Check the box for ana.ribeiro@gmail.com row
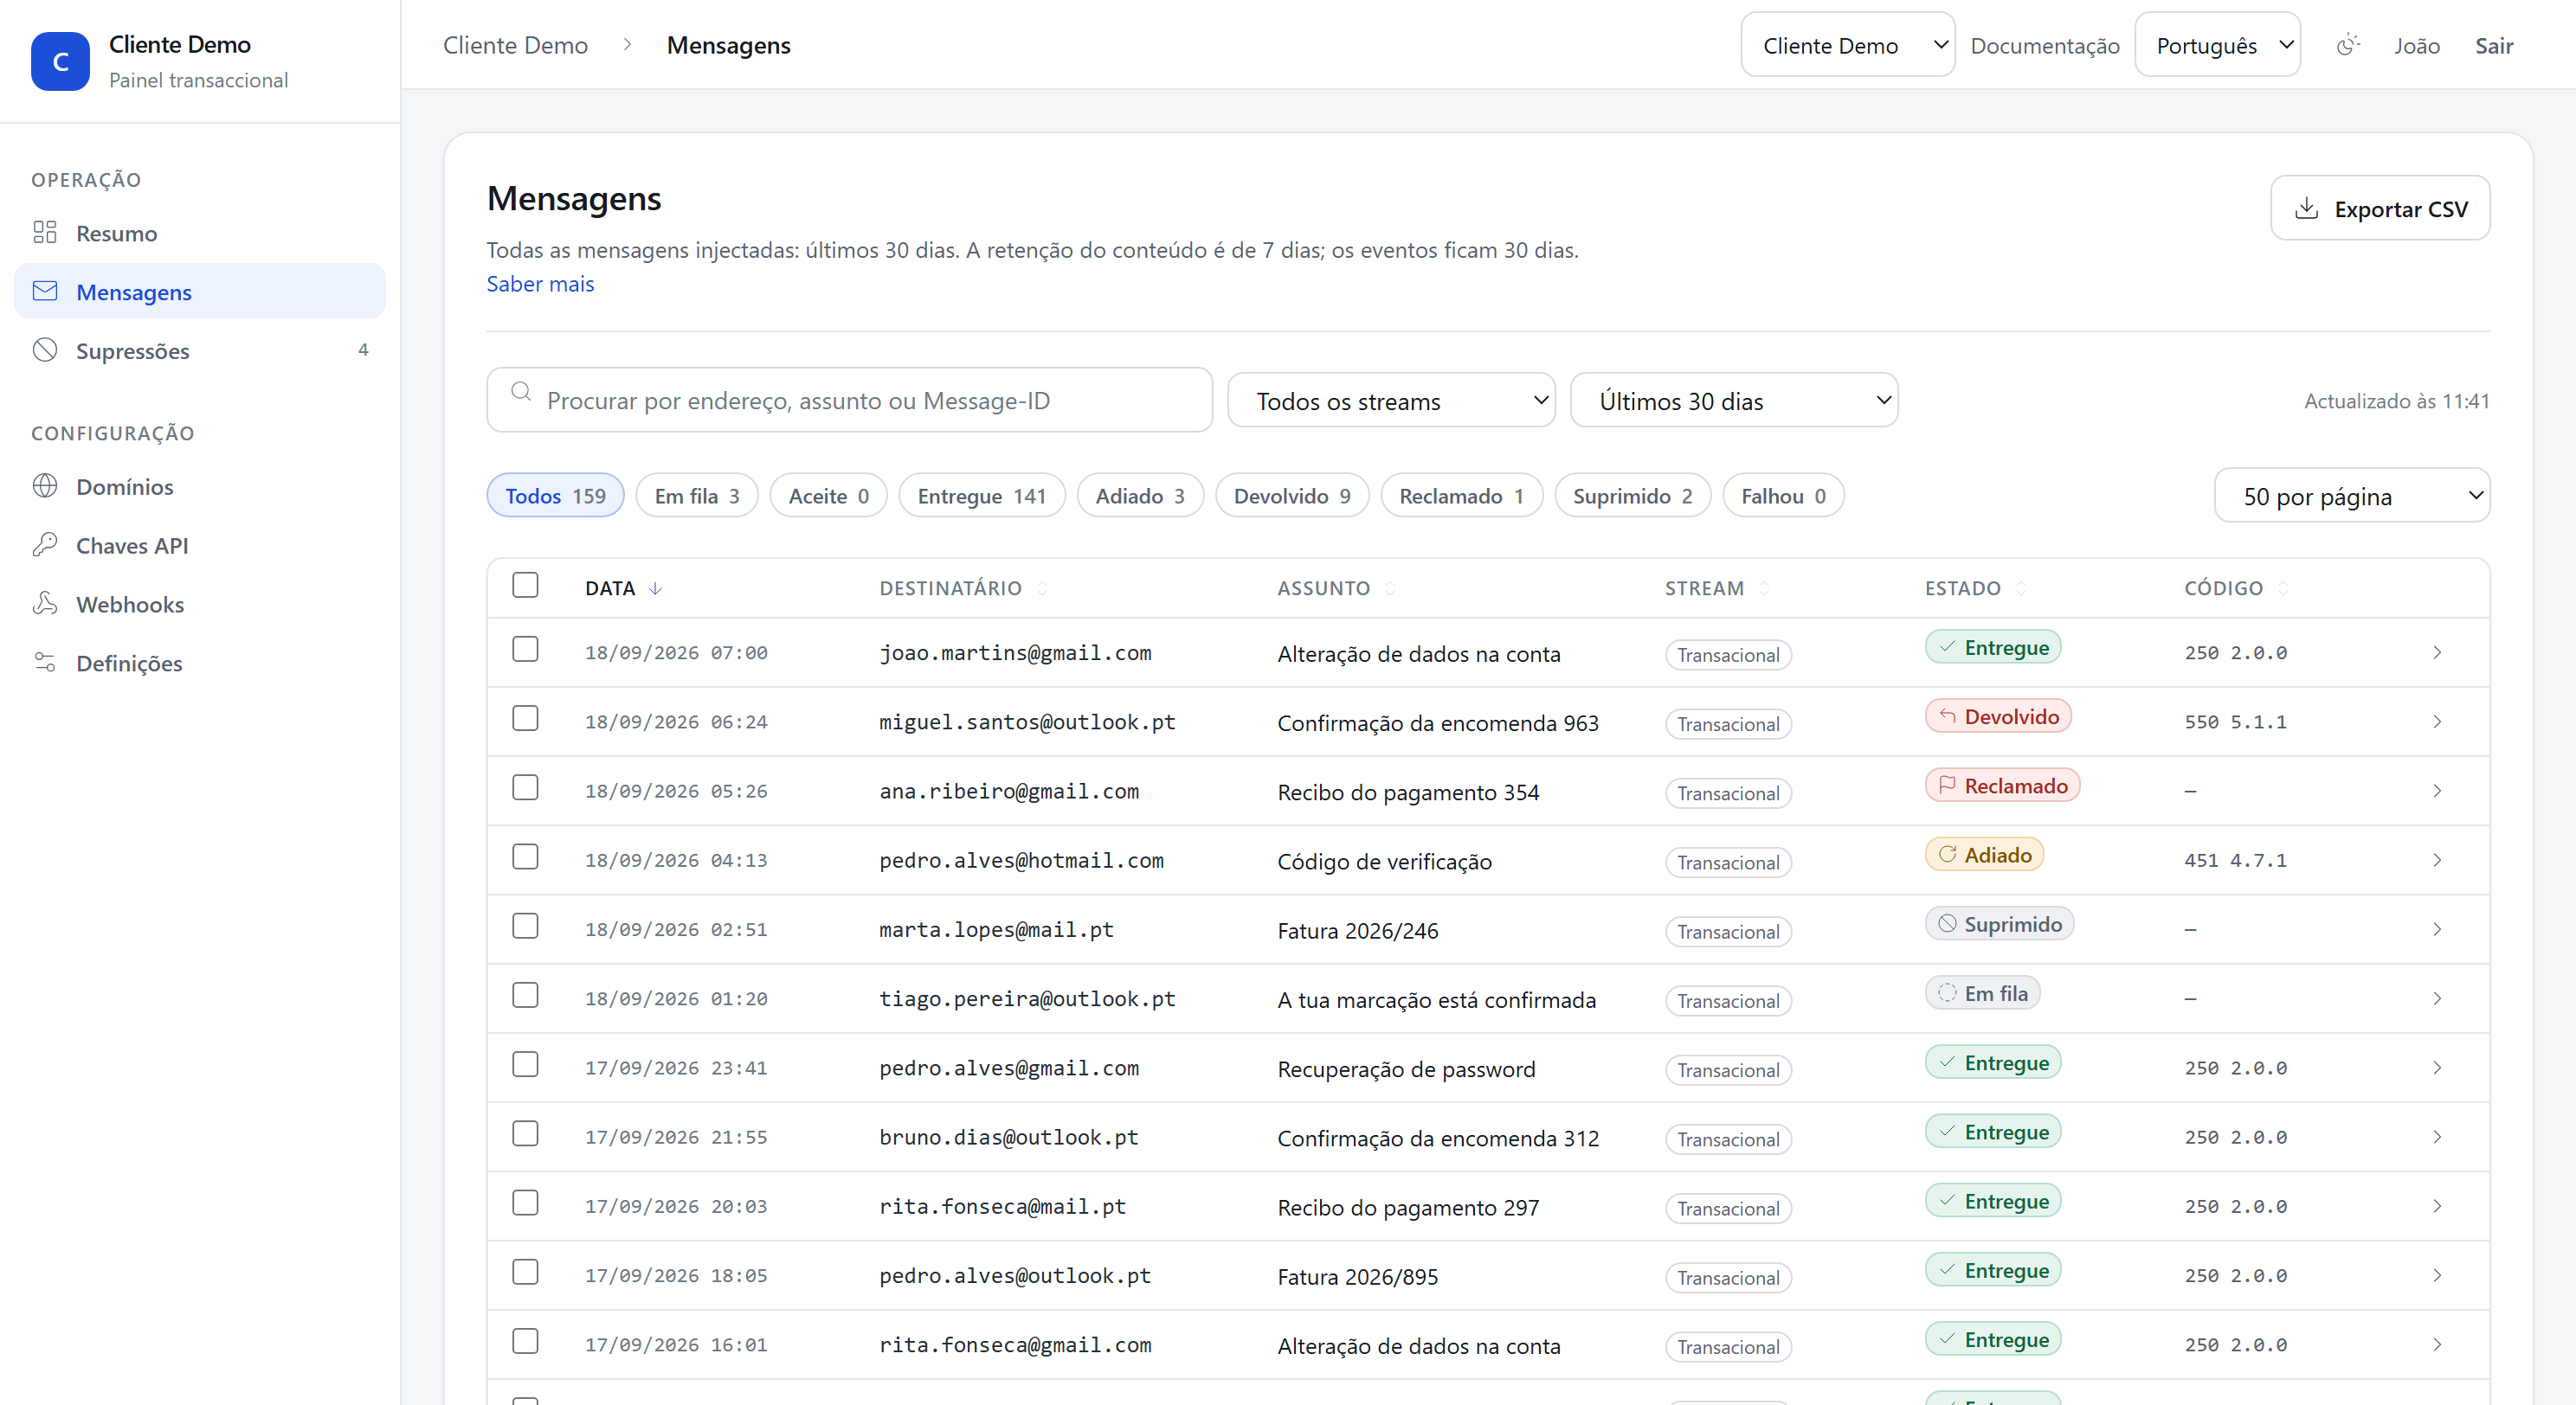The height and width of the screenshot is (1405, 2576). point(525,787)
